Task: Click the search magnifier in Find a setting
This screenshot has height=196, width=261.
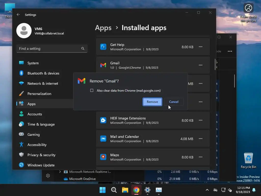Action: tap(83, 48)
